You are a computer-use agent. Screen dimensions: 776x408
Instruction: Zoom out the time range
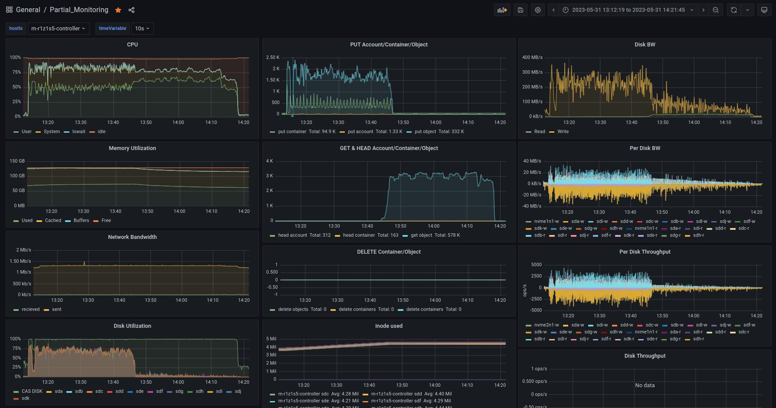pyautogui.click(x=716, y=10)
